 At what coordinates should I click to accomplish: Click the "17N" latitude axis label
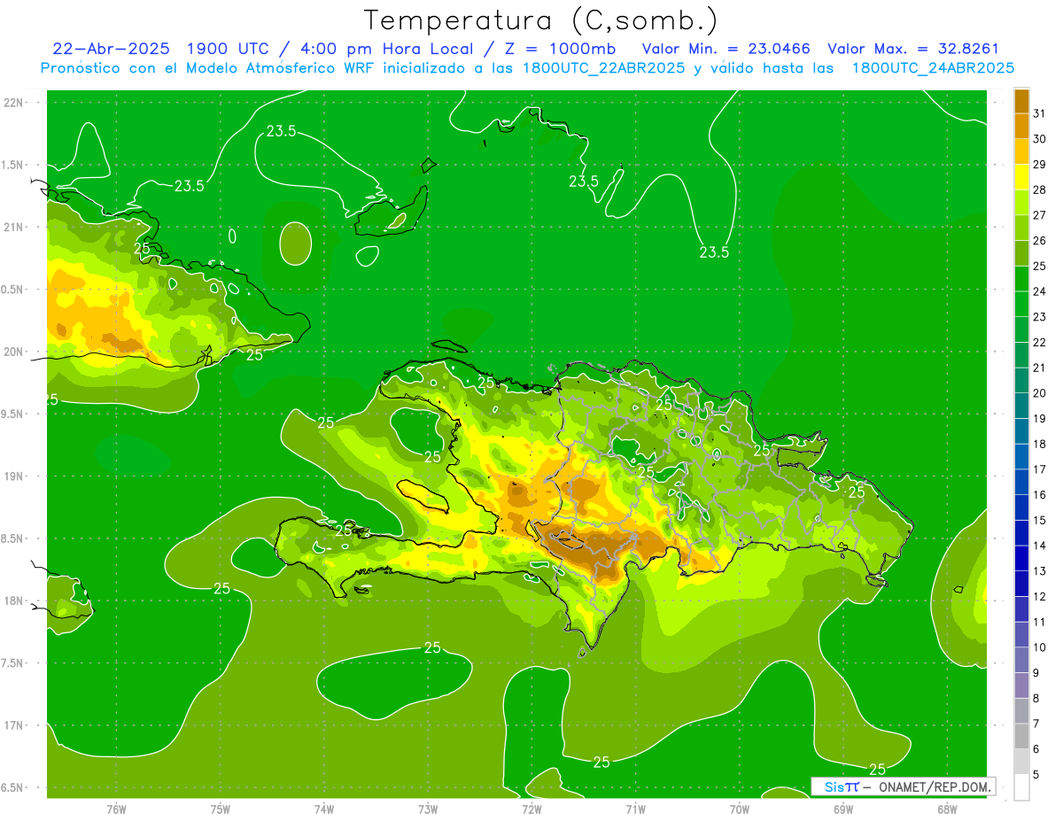tap(12, 725)
